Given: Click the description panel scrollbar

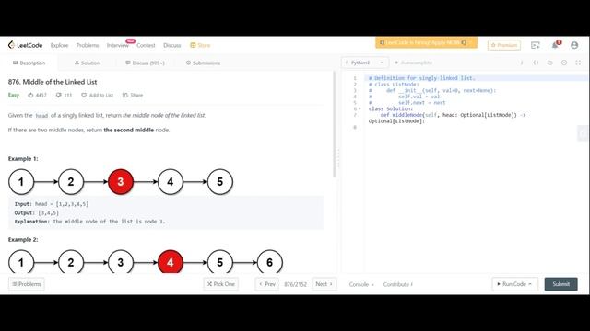Looking at the screenshot, I should pyautogui.click(x=334, y=124).
